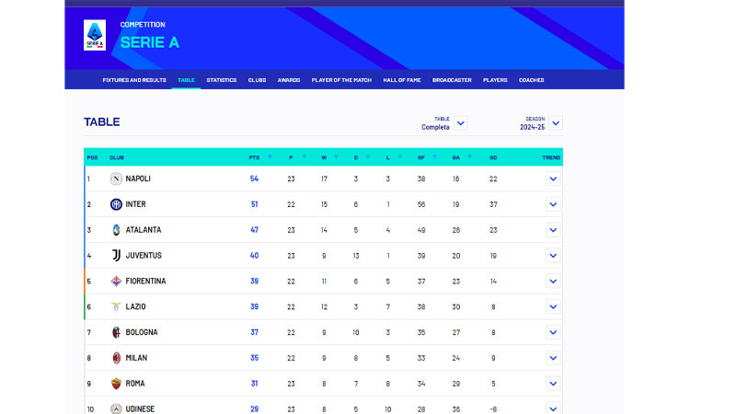Click the SERIE A competition title
736x414 pixels.
150,42
